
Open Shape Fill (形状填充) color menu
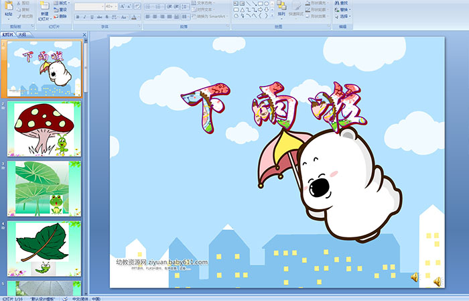pyautogui.click(x=318, y=3)
